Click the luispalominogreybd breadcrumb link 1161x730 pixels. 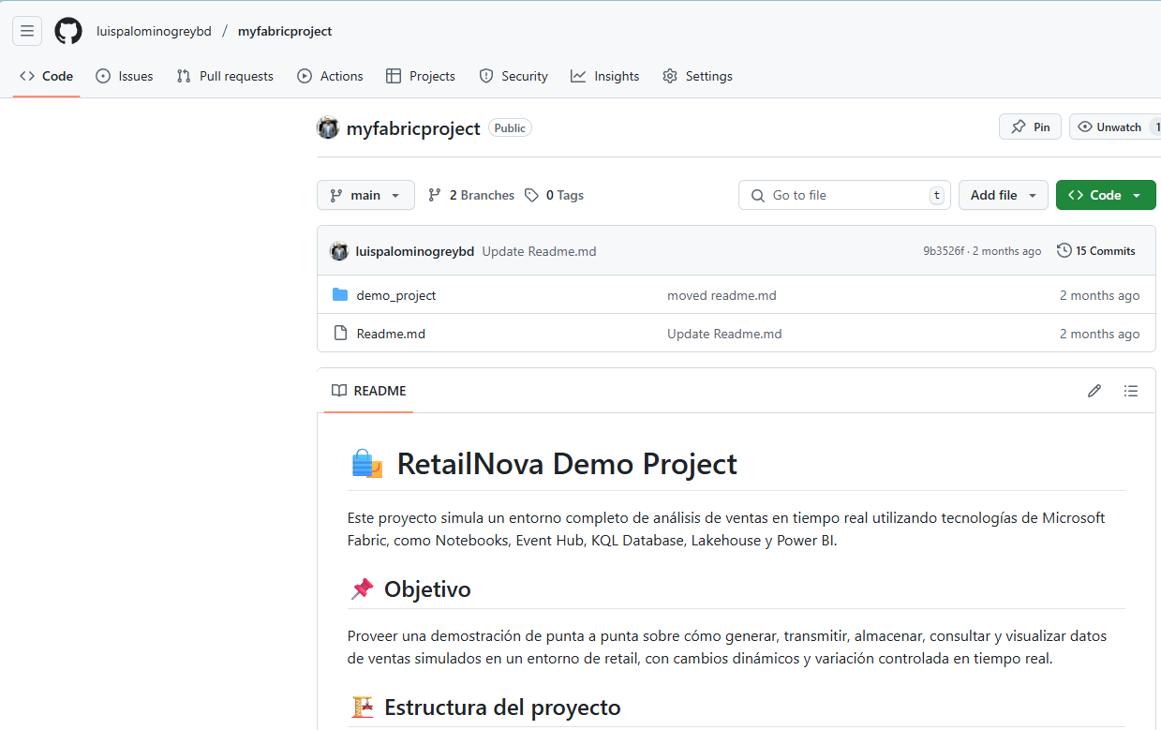pyautogui.click(x=154, y=31)
